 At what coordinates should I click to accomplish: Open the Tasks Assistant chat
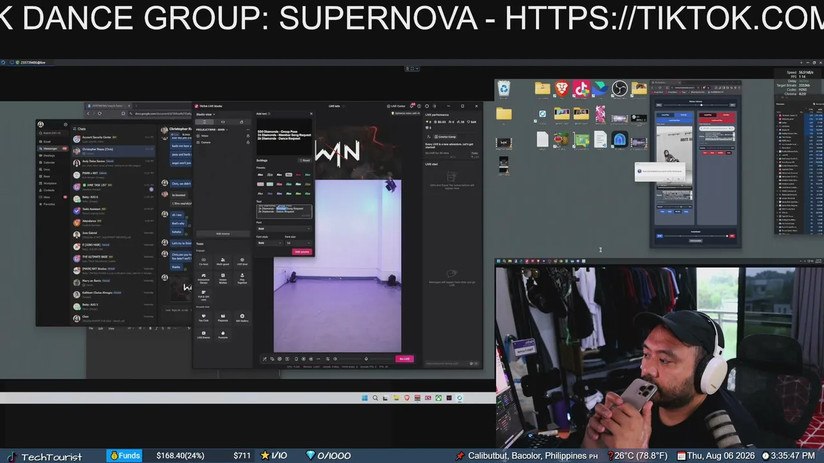(x=114, y=210)
